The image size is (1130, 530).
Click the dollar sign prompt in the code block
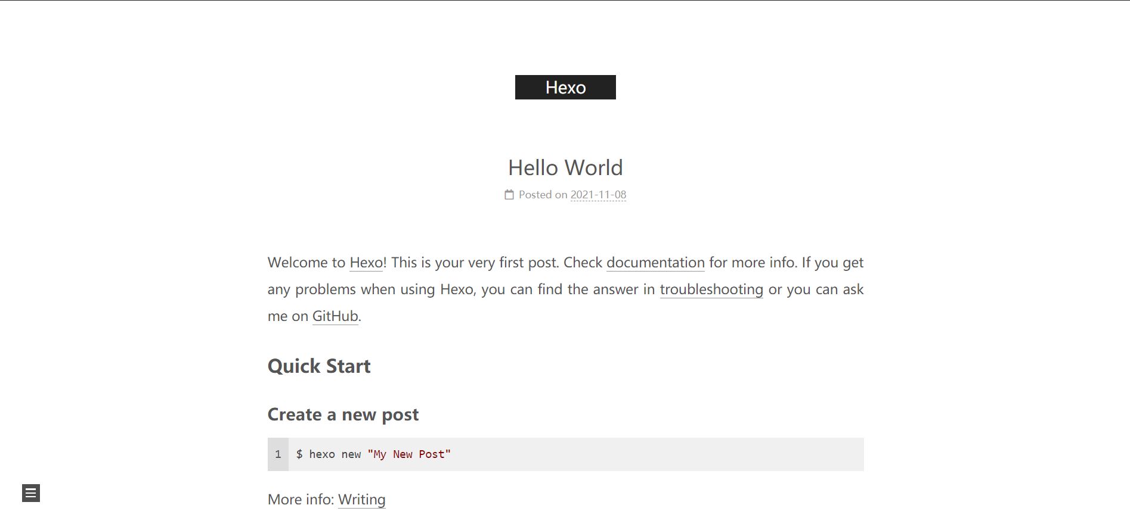(299, 454)
